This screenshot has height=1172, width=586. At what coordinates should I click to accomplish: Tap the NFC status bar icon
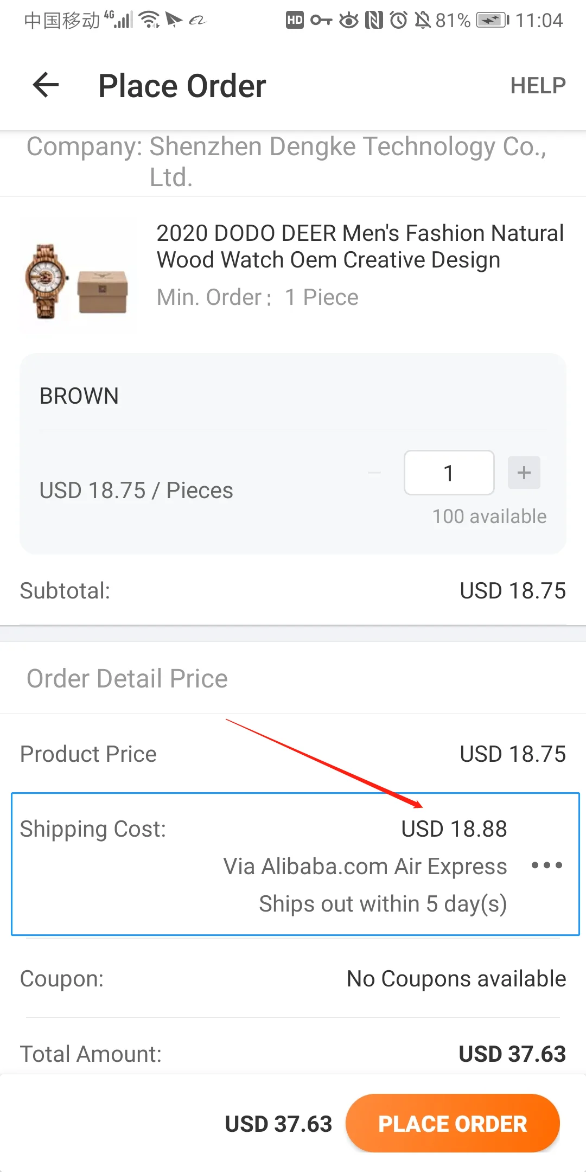point(374,21)
